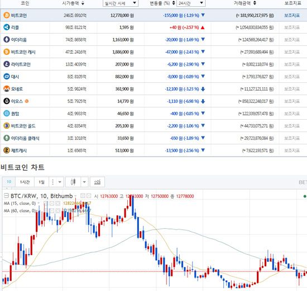Sort by 시가총액 column arrows
Screen dimensions: 307x291
pos(83,3)
